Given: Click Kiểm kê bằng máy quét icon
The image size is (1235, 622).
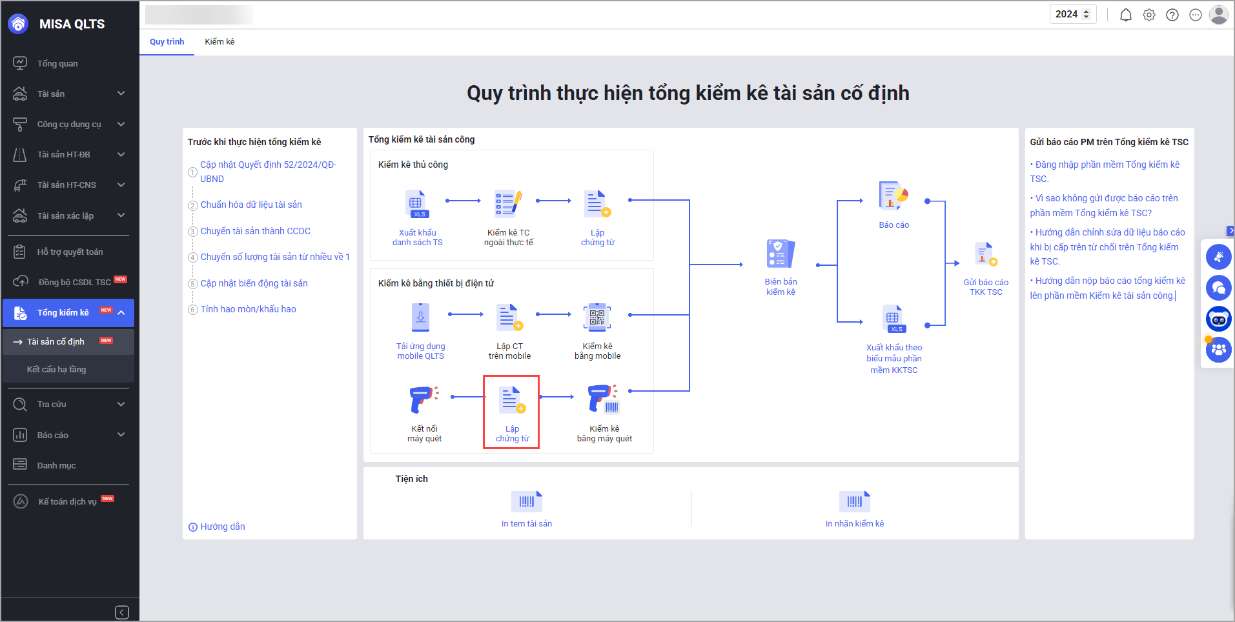Looking at the screenshot, I should 604,399.
